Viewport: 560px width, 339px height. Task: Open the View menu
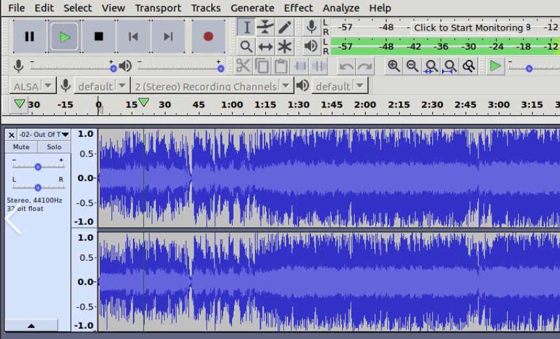coord(113,8)
